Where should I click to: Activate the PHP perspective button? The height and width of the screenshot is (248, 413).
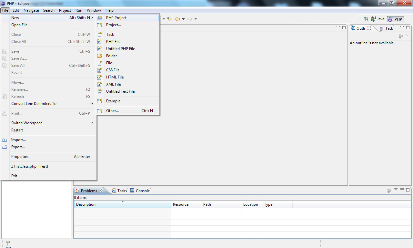[x=396, y=19]
